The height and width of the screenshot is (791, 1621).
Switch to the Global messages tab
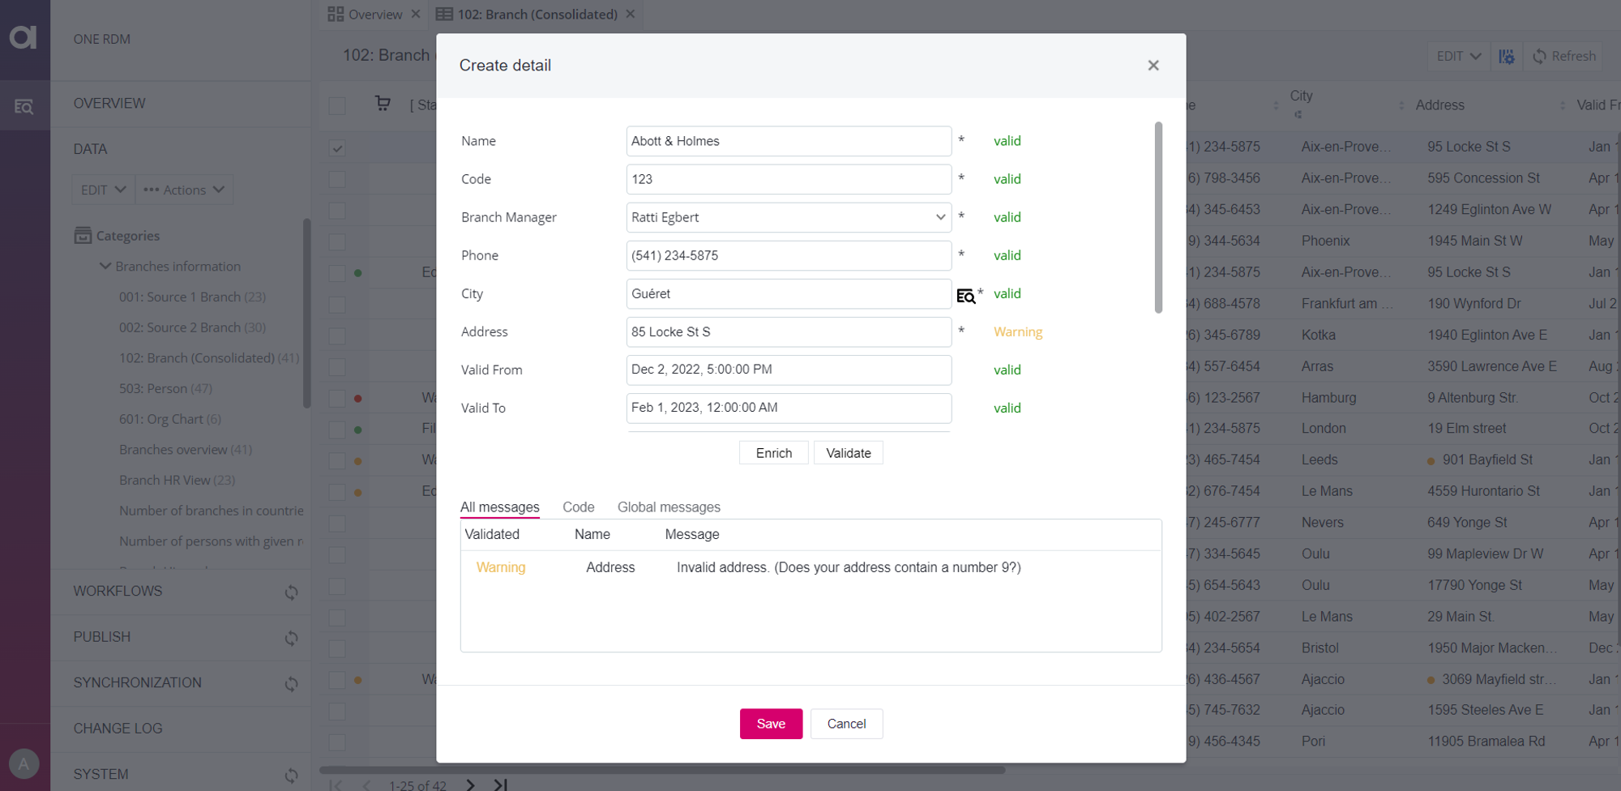pos(669,507)
